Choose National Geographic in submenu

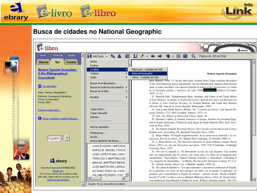point(147,73)
